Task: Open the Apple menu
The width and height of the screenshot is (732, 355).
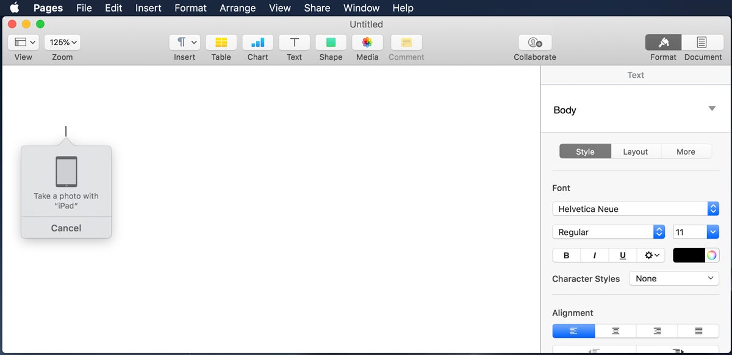Action: point(14,8)
